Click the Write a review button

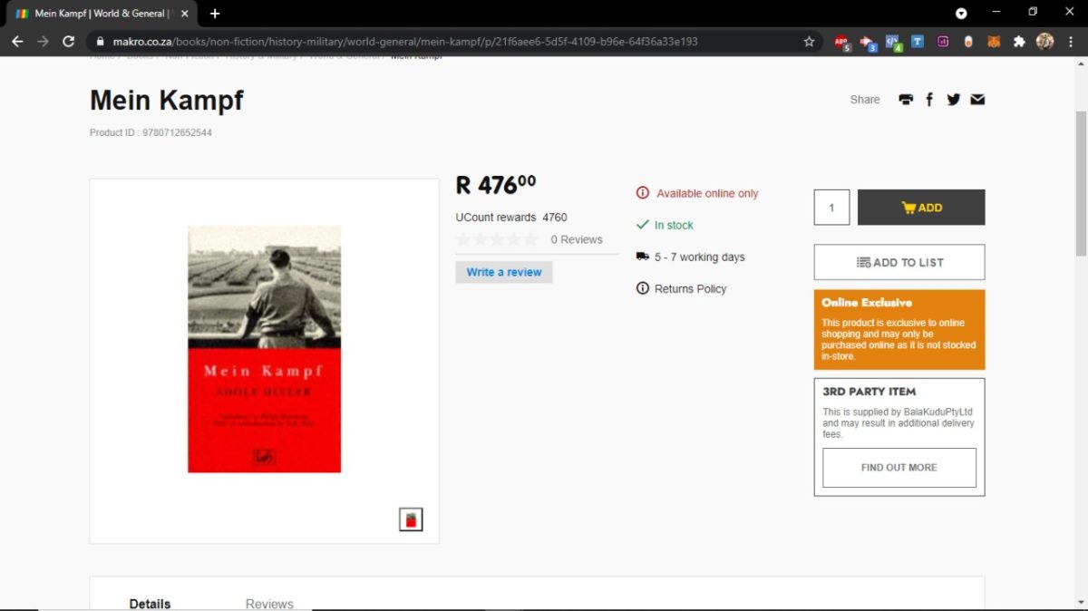point(504,272)
